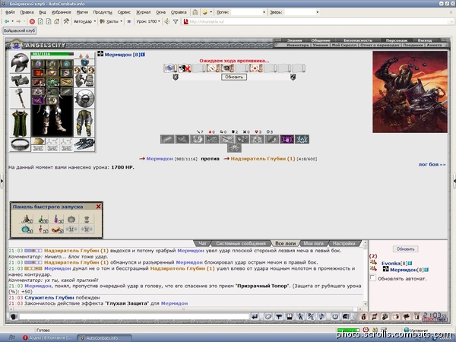456x342 pixels.
Task: Expand the back button history arrow
Action: click(x=12, y=21)
